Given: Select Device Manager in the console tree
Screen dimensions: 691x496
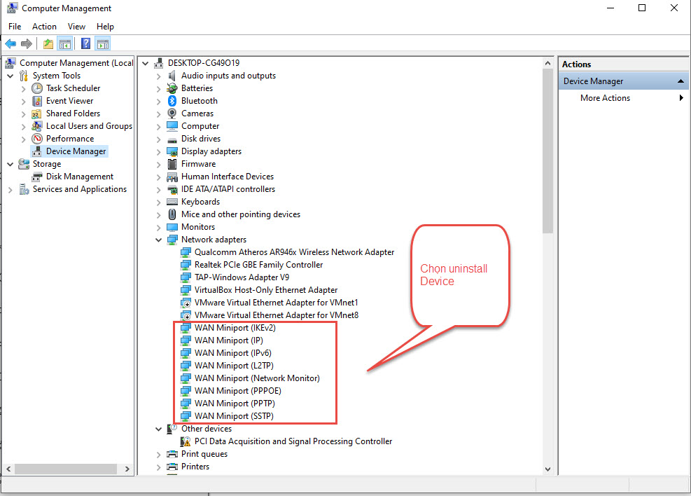Looking at the screenshot, I should (76, 151).
